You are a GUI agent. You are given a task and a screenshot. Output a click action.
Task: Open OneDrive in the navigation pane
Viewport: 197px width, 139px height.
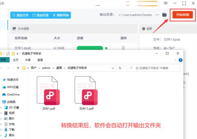pos(11,94)
